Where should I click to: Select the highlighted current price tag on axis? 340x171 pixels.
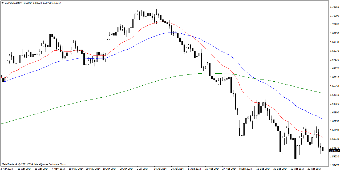[x=334, y=151]
